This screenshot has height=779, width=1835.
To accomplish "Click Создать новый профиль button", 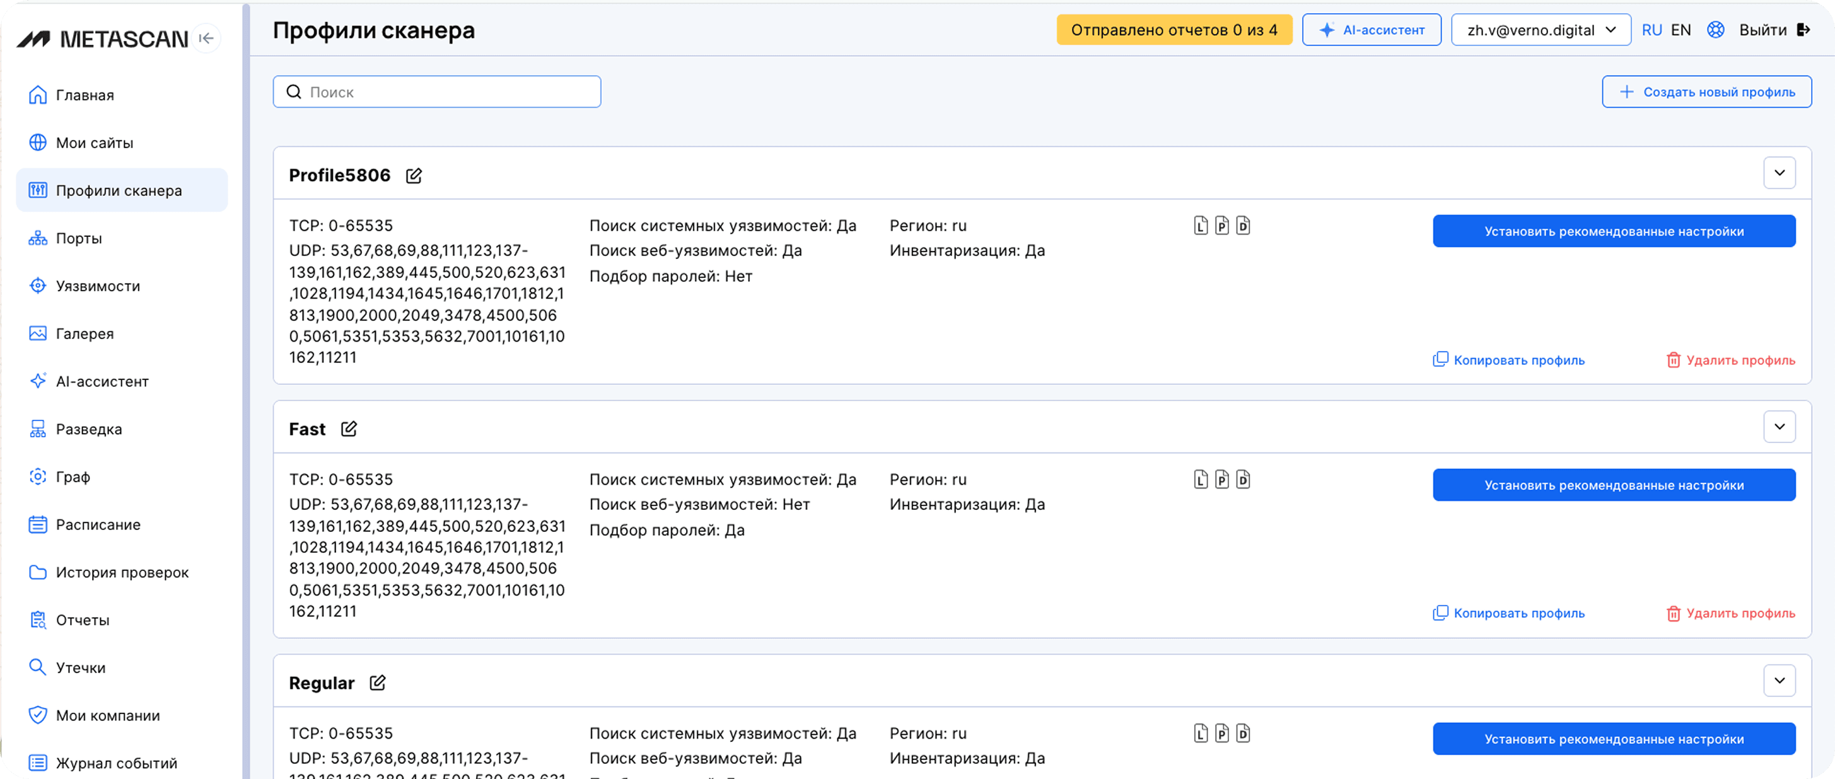I will coord(1707,92).
